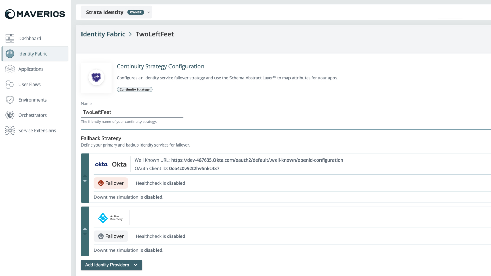Image resolution: width=491 pixels, height=276 pixels.
Task: Click Active Directory Healthcheck disabled text
Action: [161, 236]
